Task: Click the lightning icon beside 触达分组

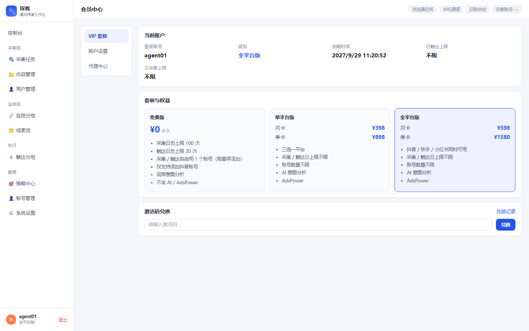Action: (11, 157)
